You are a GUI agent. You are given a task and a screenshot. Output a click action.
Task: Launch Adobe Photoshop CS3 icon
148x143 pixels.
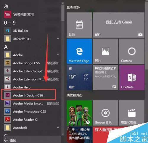tap(7, 112)
